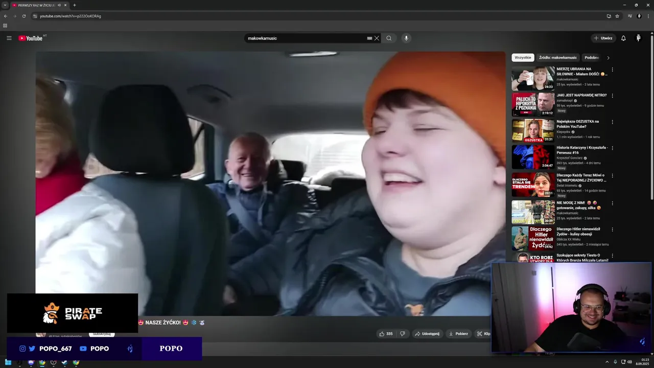Like the video with 335 likes
This screenshot has width=654, height=368.
click(386, 334)
